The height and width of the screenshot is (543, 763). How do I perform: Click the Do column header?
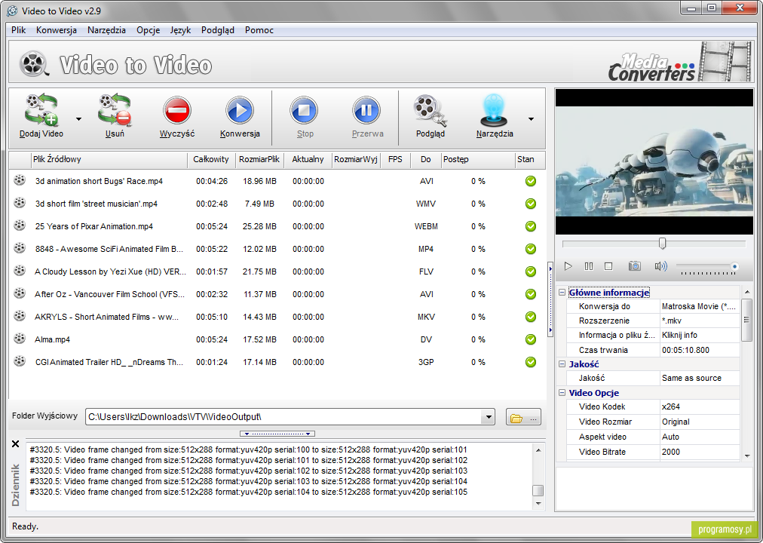(426, 160)
